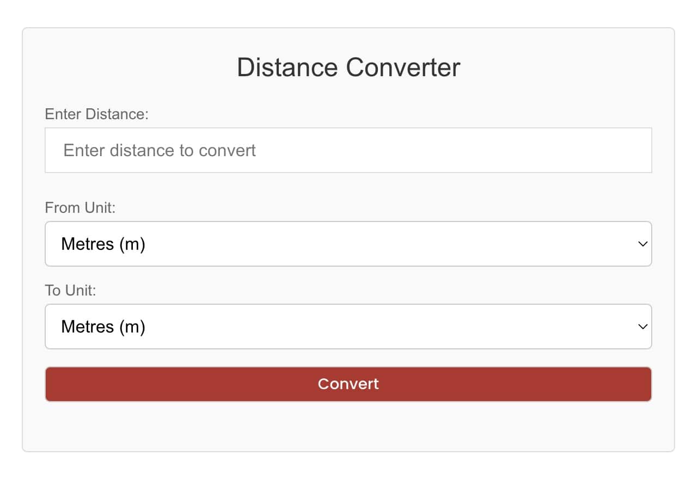698x480 pixels.
Task: Click the middle of From Unit select box
Action: click(348, 244)
